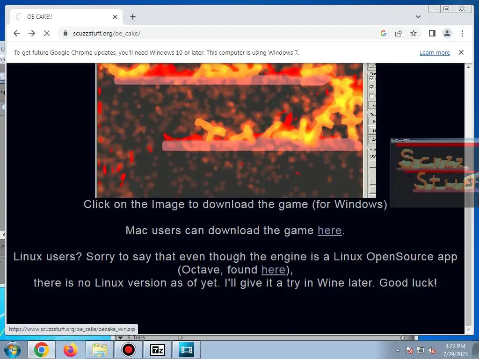Viewport: 479px width, 359px height.
Task: Stop loading the current page
Action: [x=47, y=33]
